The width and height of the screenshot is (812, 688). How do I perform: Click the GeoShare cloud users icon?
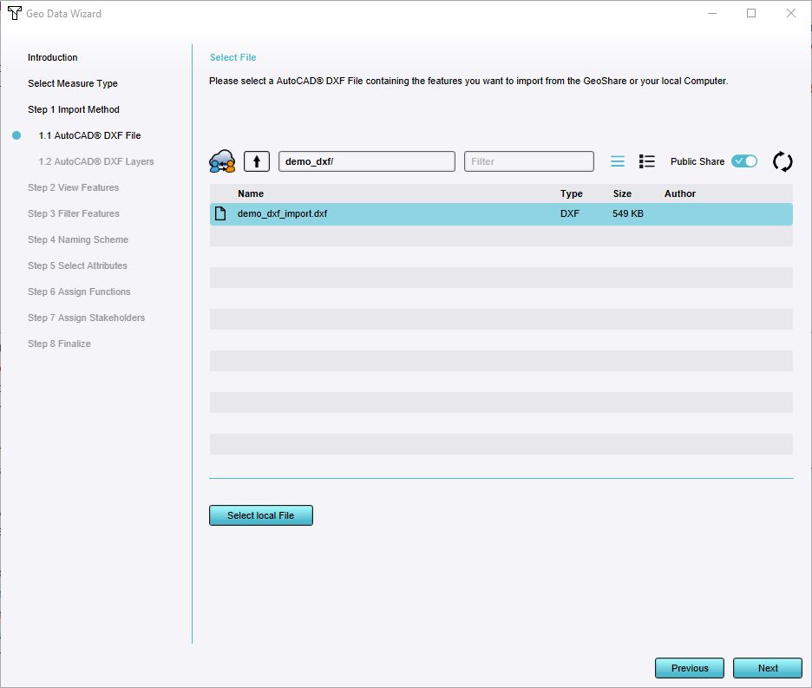pos(223,161)
